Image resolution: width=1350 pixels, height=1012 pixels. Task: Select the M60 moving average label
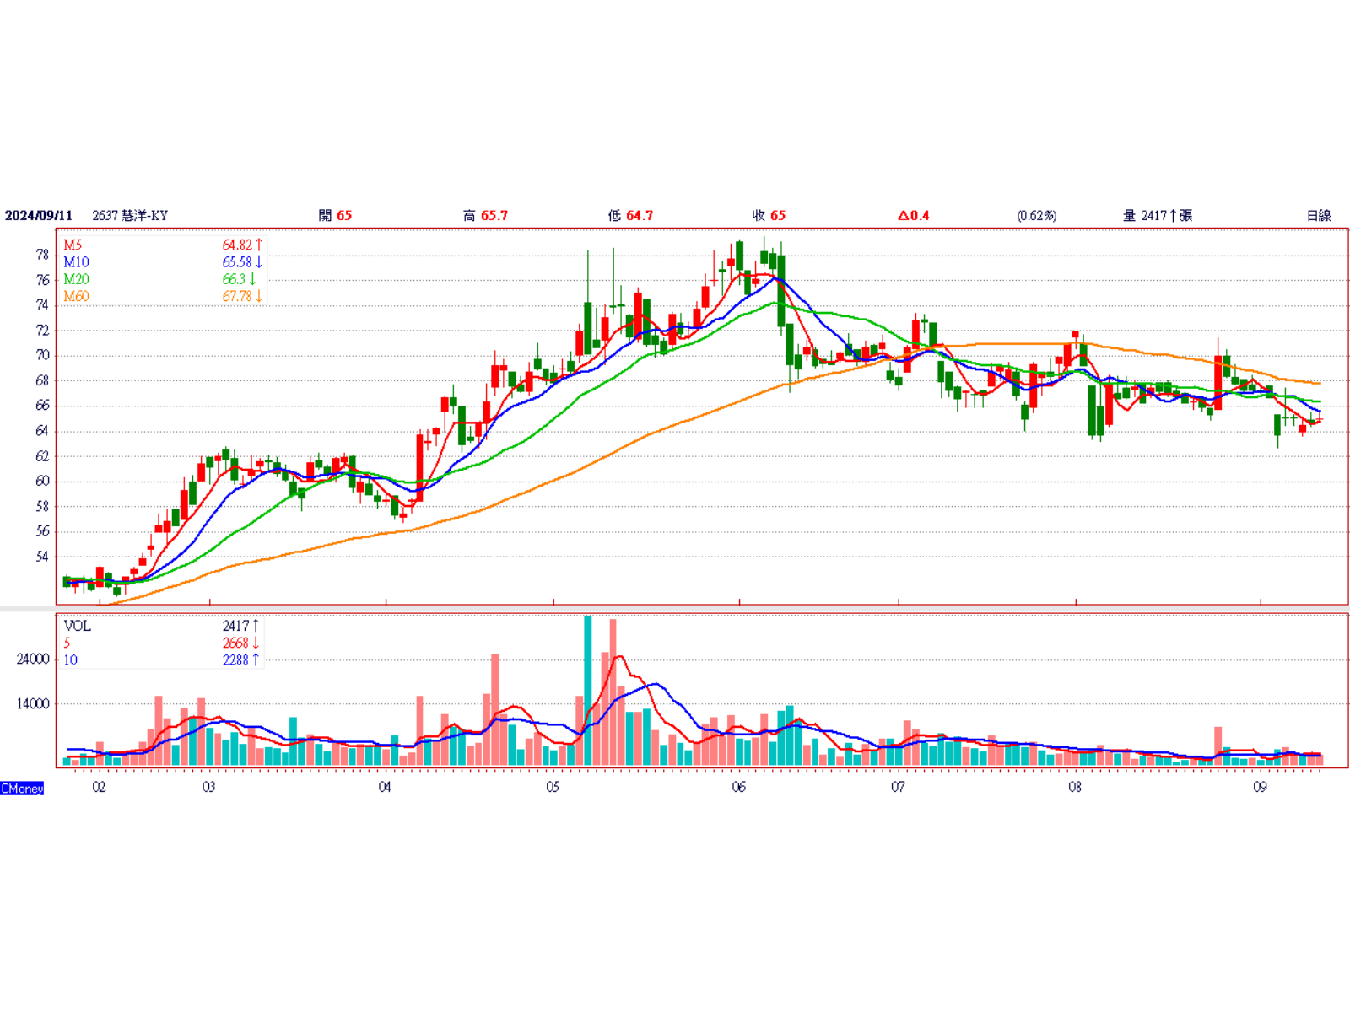76,296
